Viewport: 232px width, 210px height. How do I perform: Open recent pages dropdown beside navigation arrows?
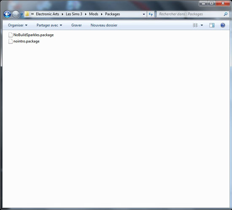click(x=22, y=14)
